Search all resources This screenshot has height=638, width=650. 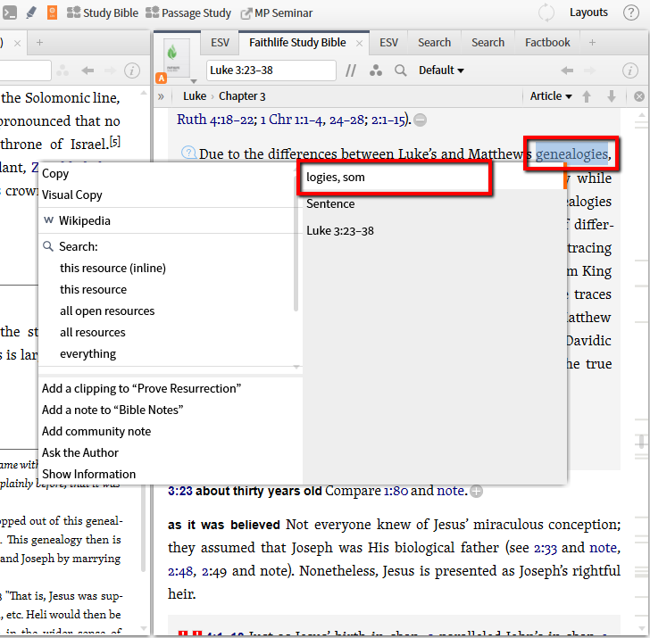pos(93,333)
